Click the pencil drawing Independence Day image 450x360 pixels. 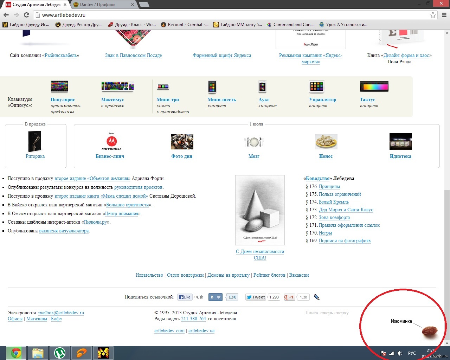click(260, 210)
